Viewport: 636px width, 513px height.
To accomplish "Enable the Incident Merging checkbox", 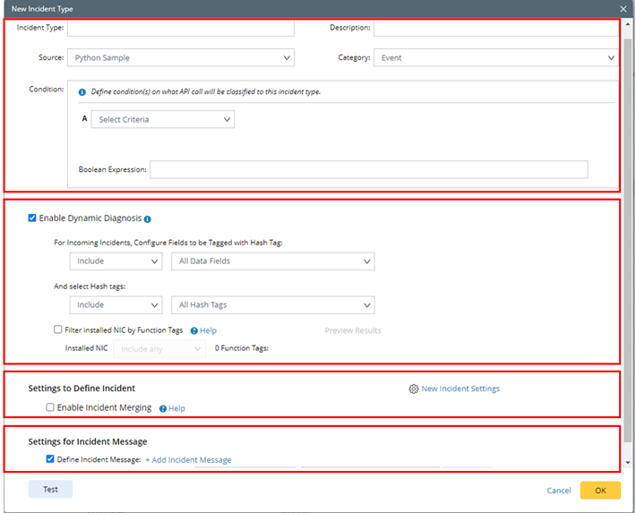I will pos(51,407).
